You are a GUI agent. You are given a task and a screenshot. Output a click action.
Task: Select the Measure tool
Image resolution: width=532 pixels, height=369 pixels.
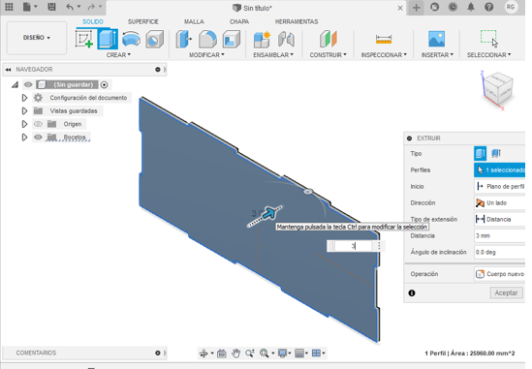point(384,40)
